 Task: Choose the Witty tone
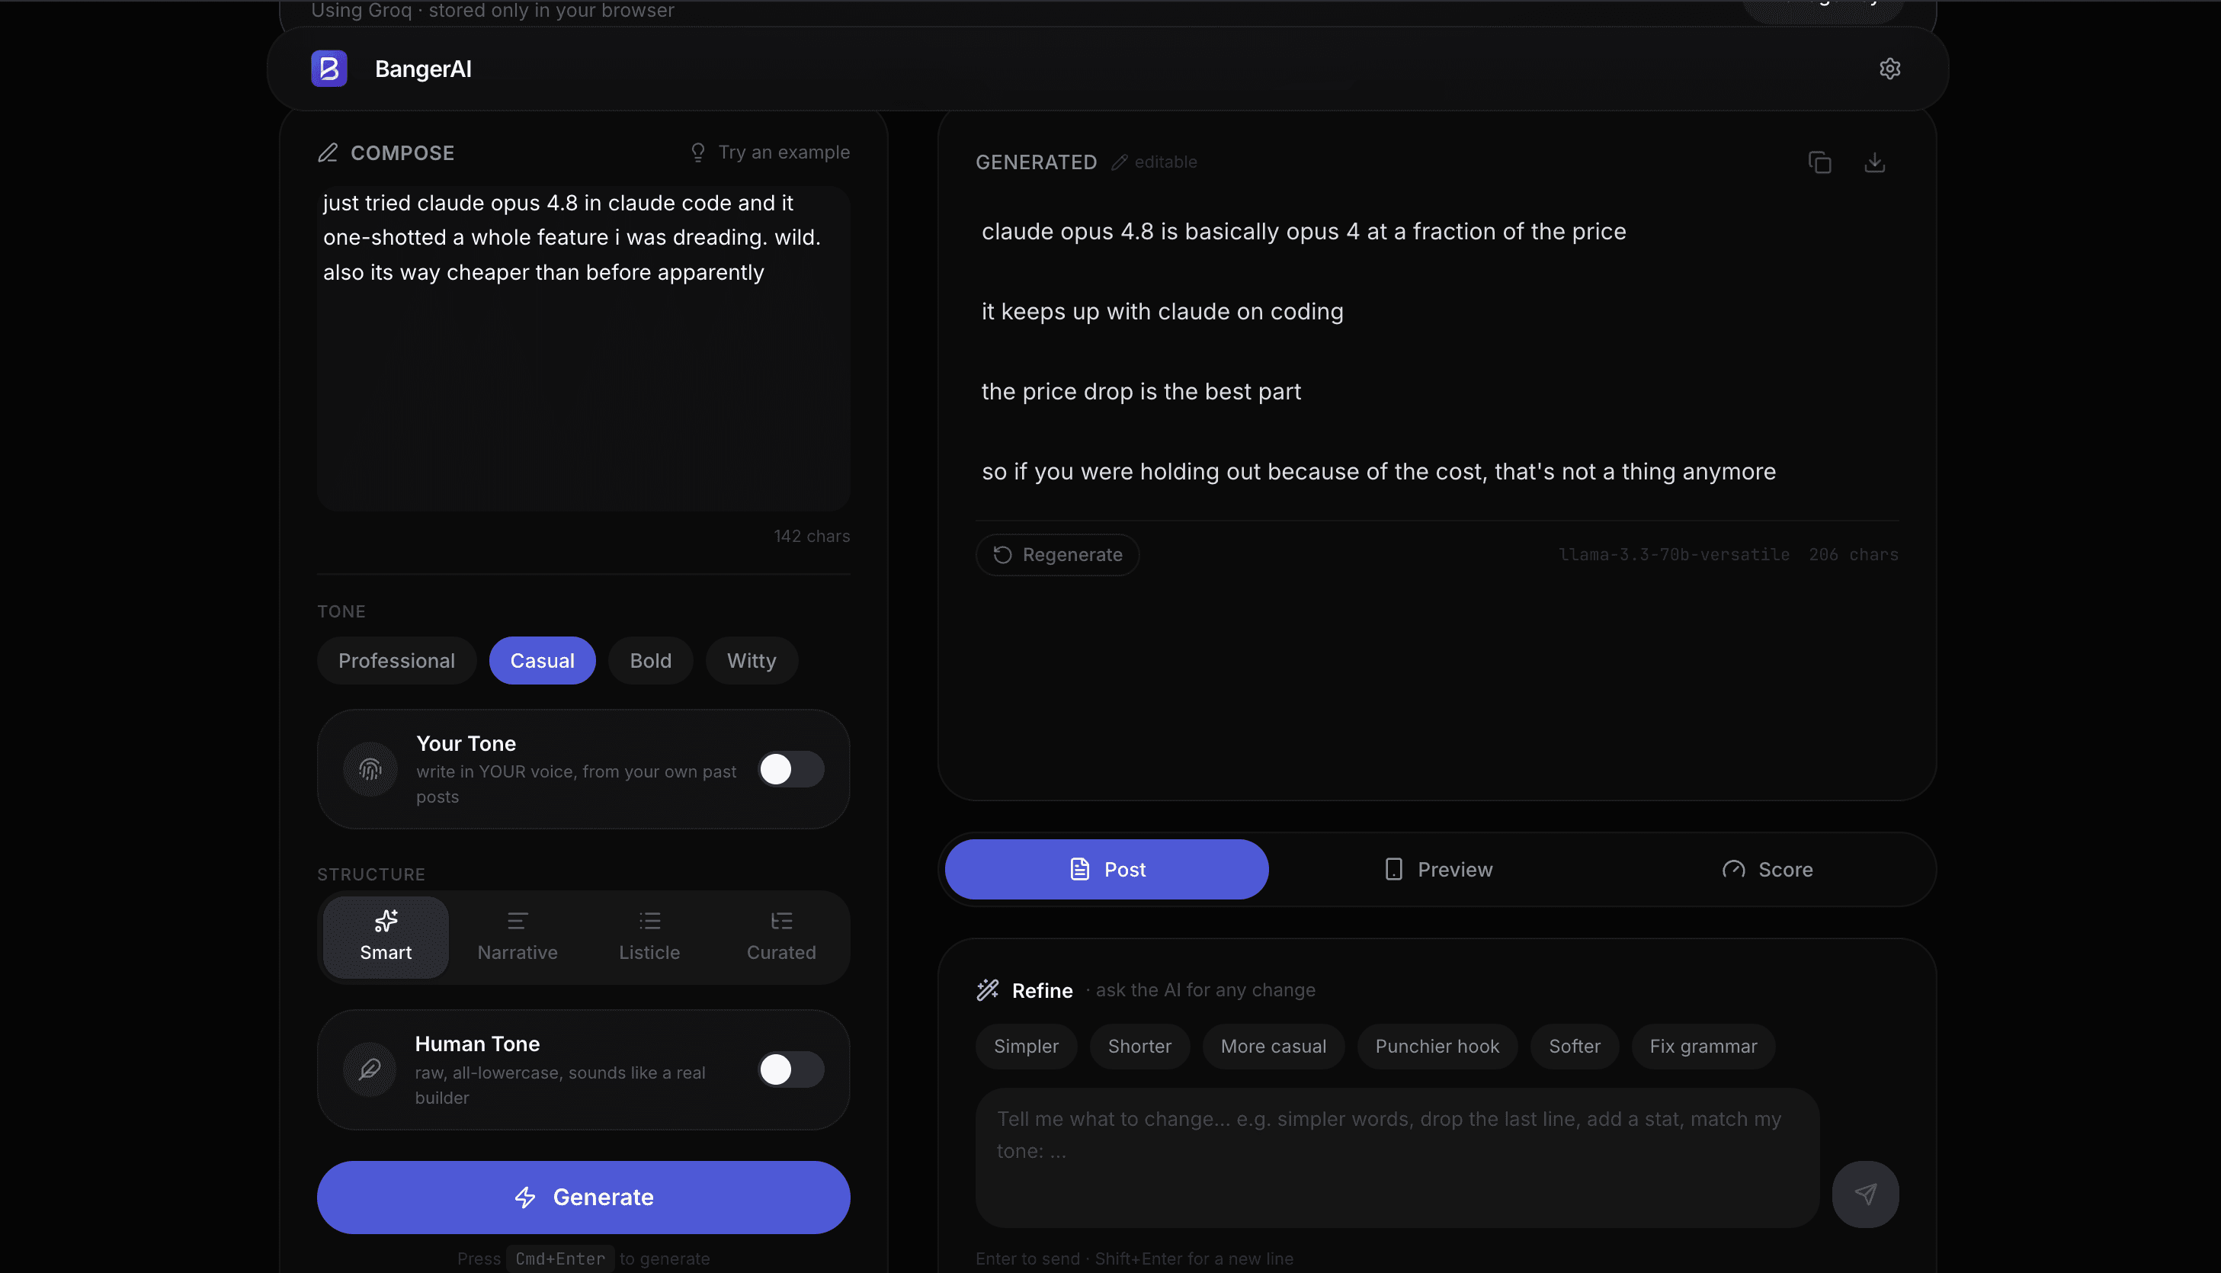pos(752,661)
